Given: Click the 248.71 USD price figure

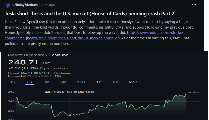Looking at the screenshot, I should click(23, 62).
